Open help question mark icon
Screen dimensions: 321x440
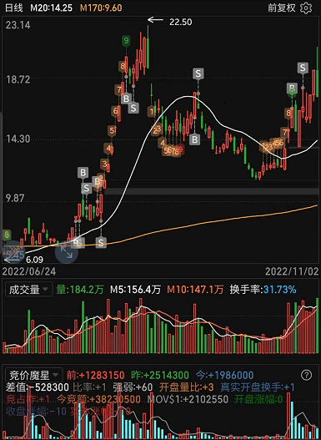(x=307, y=375)
